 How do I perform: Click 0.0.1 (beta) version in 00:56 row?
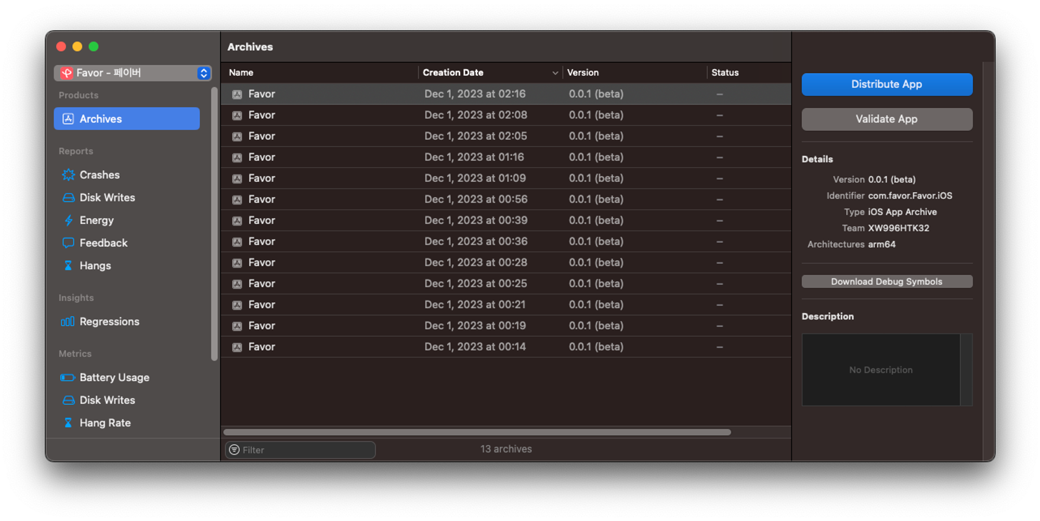coord(596,199)
